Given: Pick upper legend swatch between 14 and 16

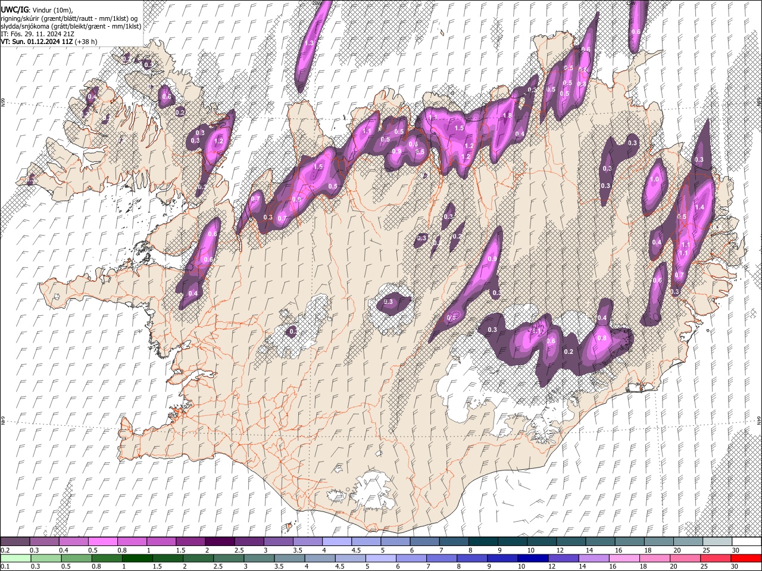Looking at the screenshot, I should click(600, 541).
